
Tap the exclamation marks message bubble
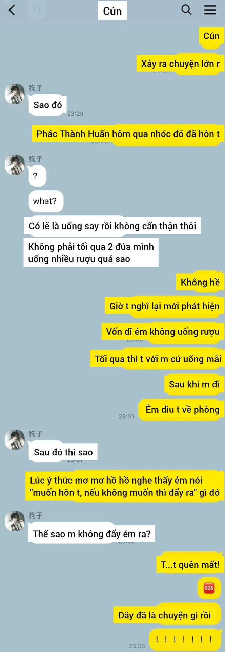tap(185, 640)
